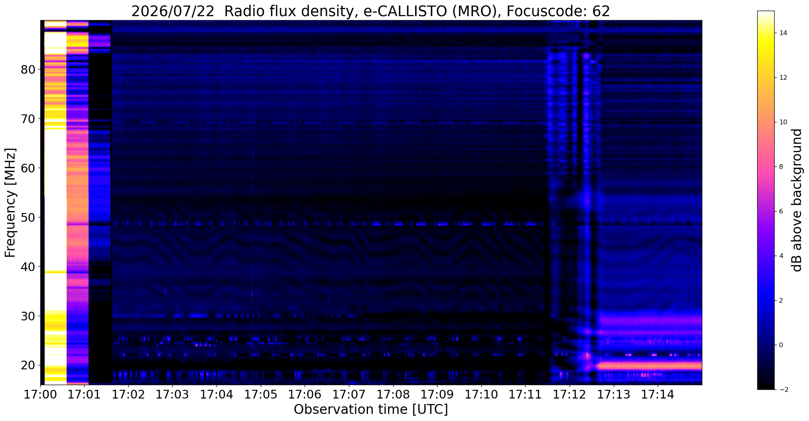Viewport: 809px width, 421px height.
Task: Click the 17:09 time tick label
Action: [437, 395]
